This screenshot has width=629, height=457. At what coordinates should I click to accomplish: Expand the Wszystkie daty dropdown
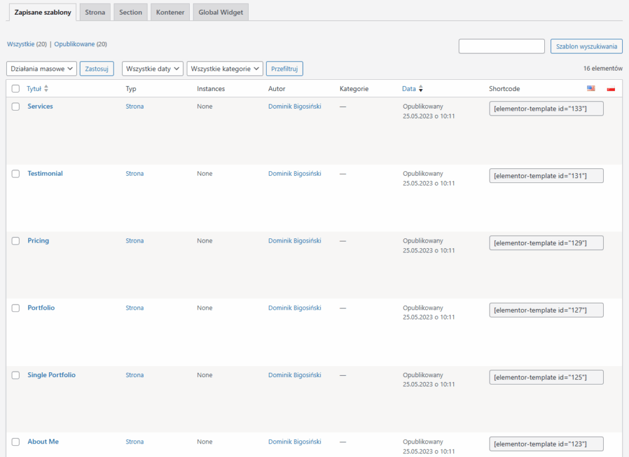pyautogui.click(x=152, y=69)
